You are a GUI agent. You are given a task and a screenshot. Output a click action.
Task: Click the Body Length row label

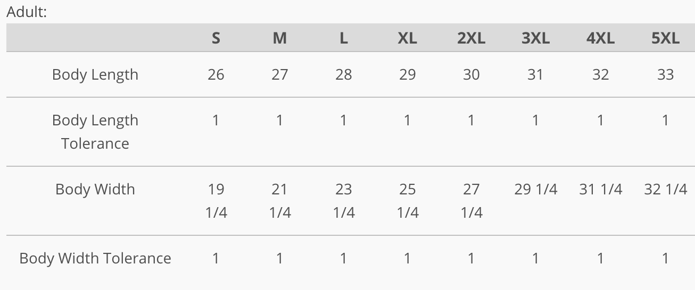95,74
